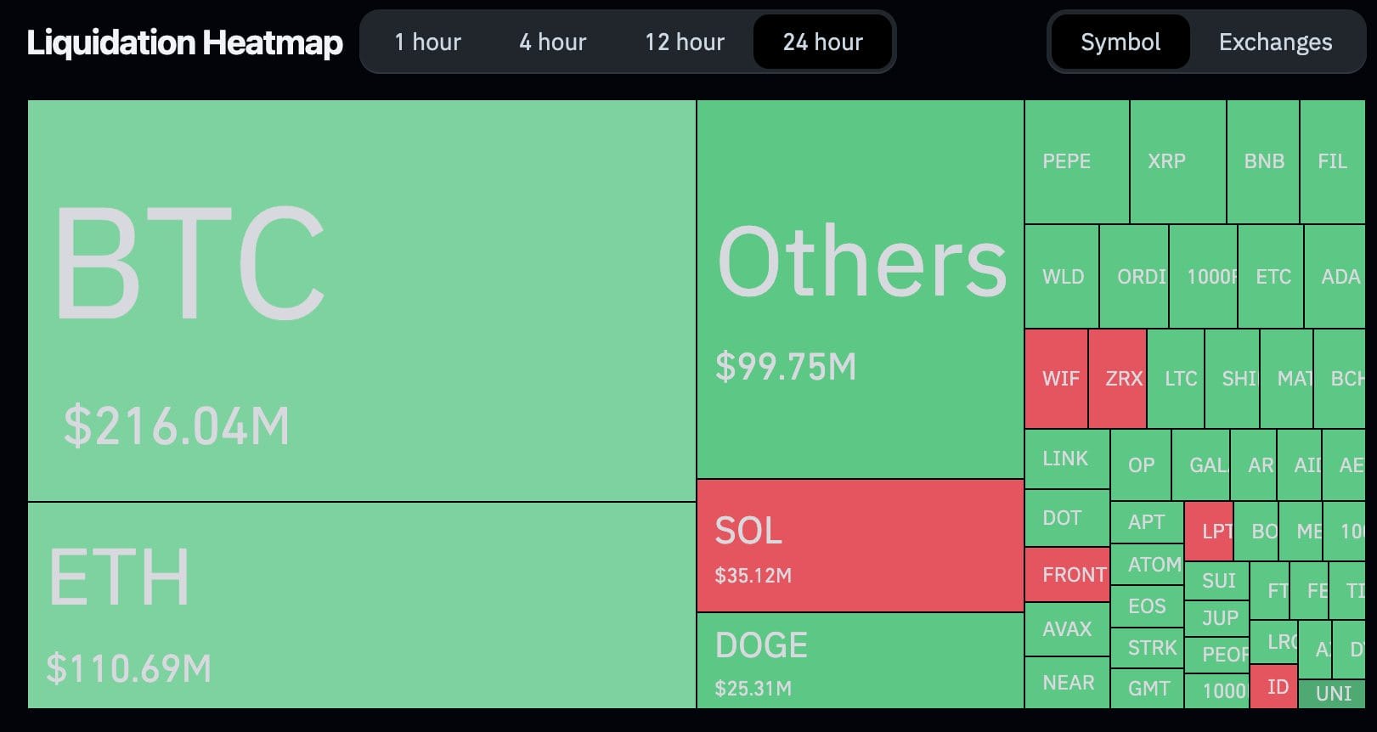The height and width of the screenshot is (732, 1377).
Task: Select the 24 hour interval
Action: (x=821, y=42)
